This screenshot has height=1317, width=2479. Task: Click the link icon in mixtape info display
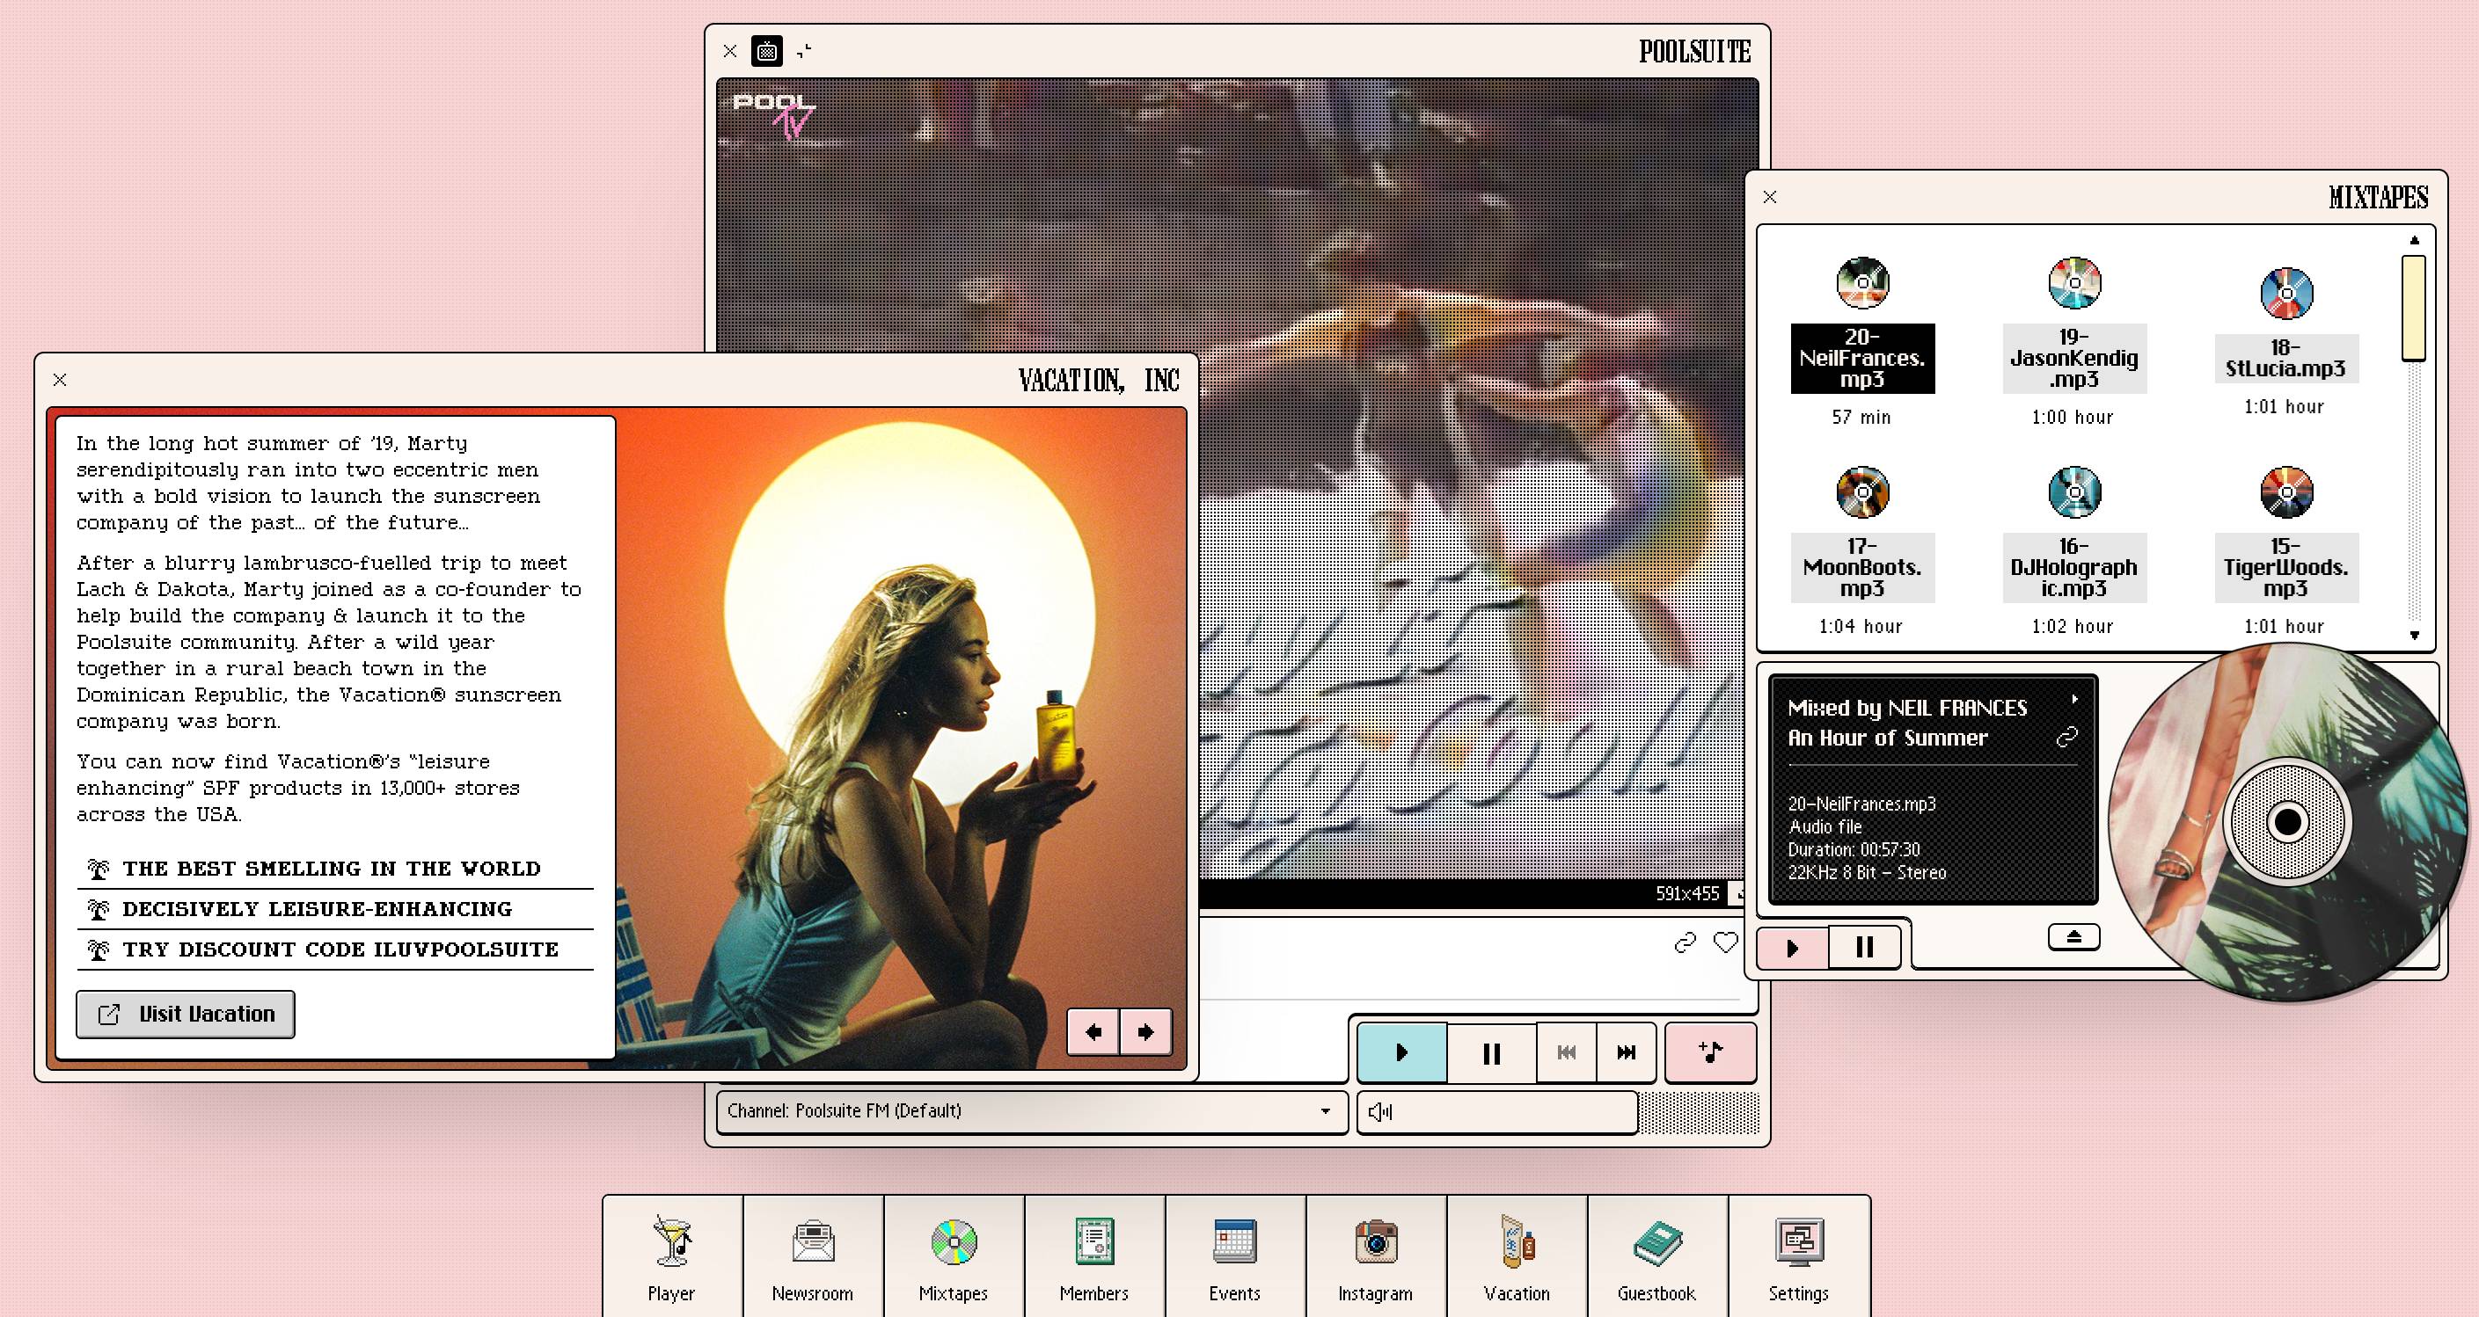(x=2067, y=737)
